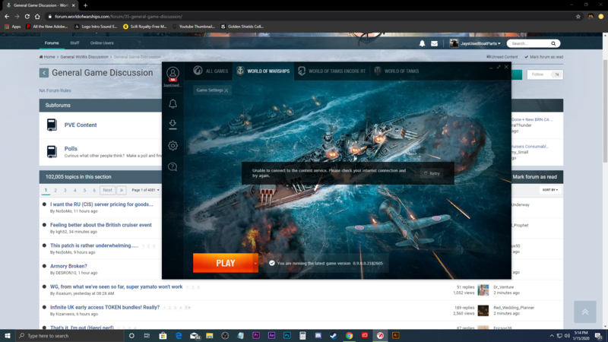Open launcher settings gear icon

[x=173, y=145]
